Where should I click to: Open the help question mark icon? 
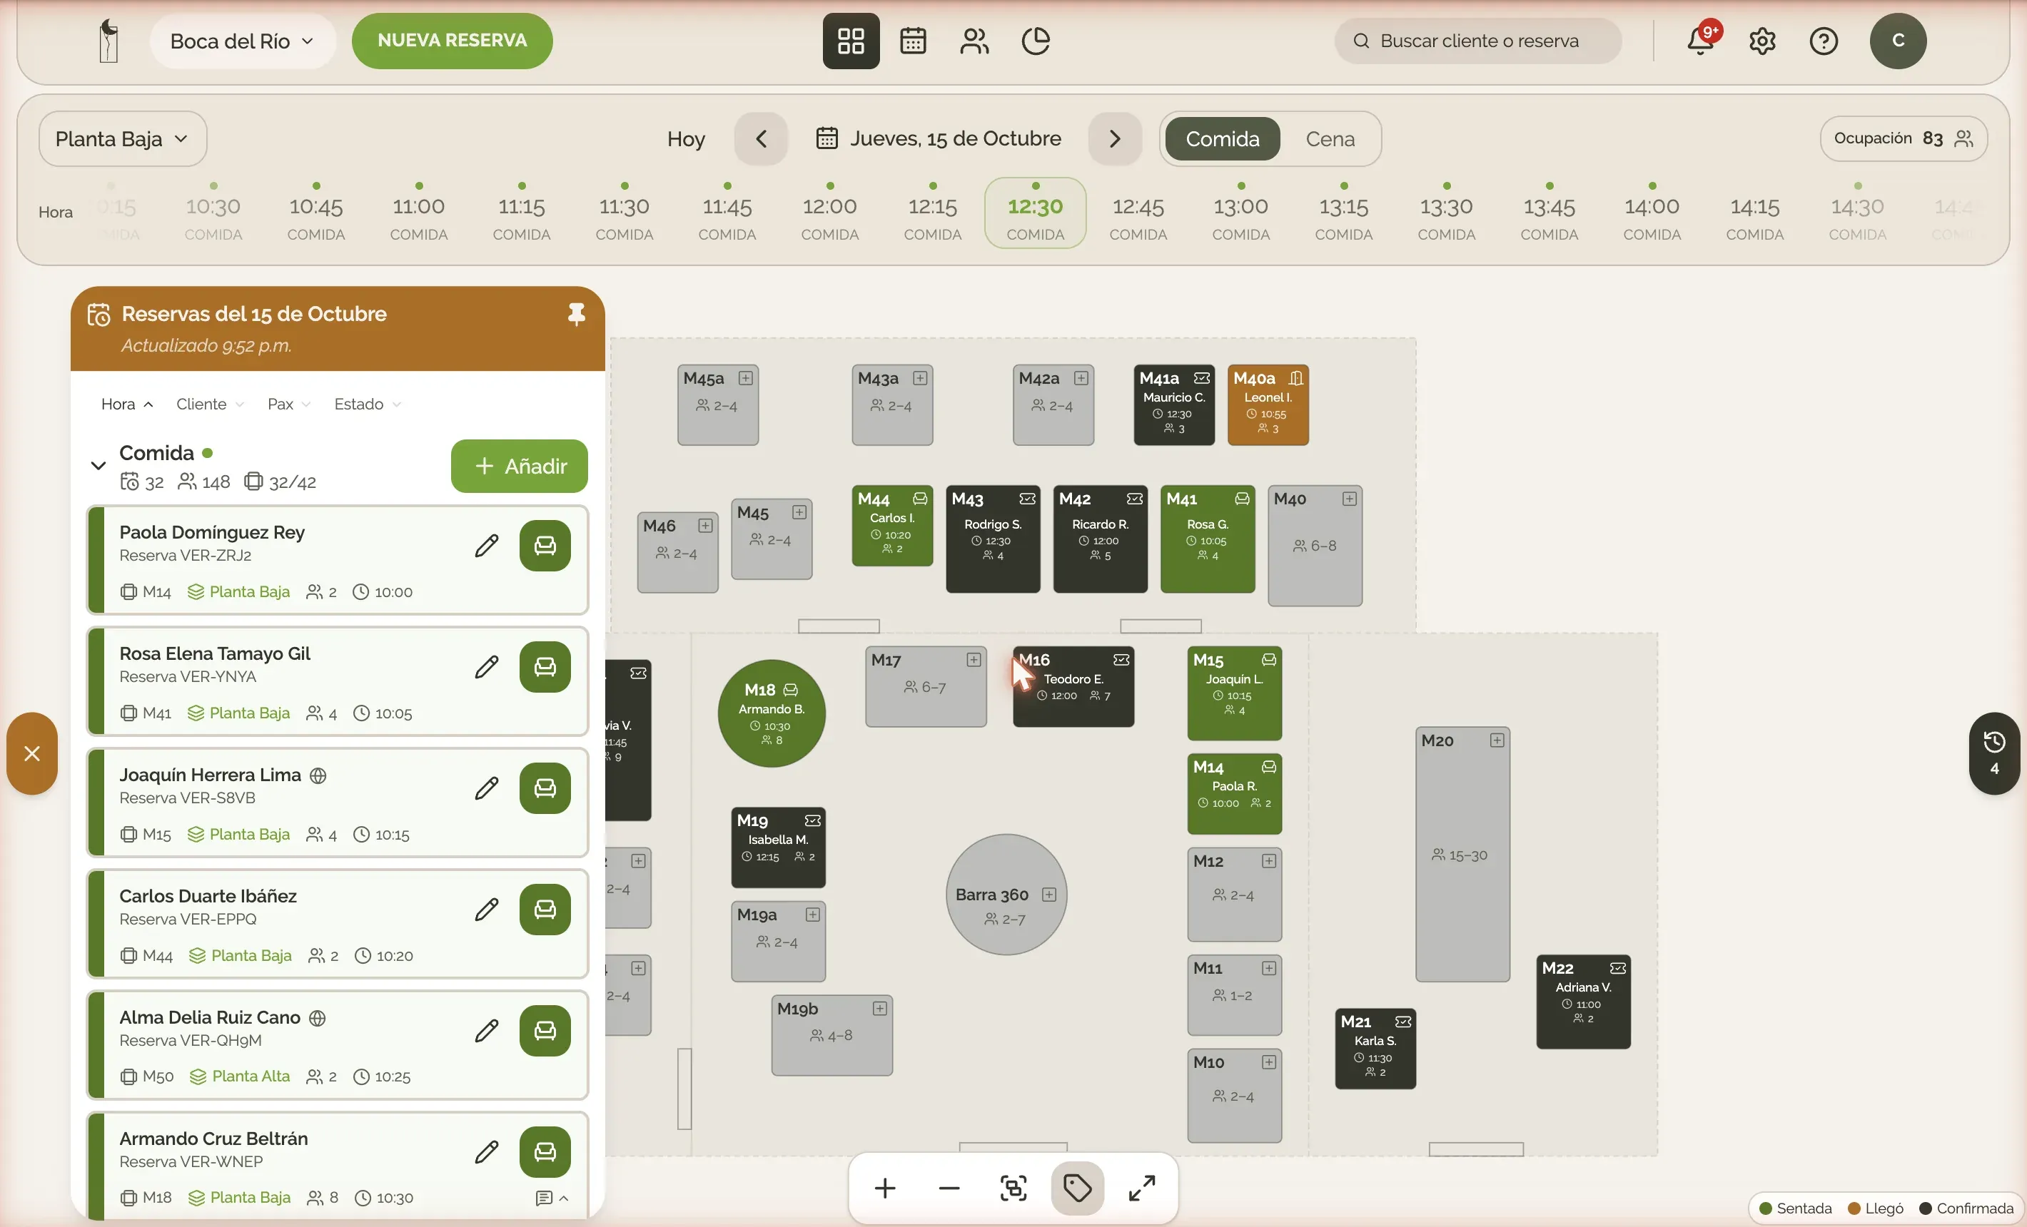[1824, 41]
